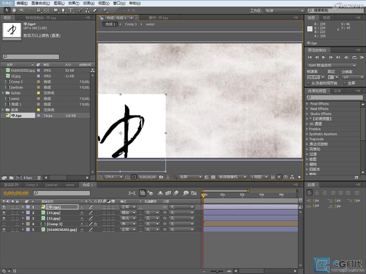This screenshot has width=366, height=274.
Task: Select the Pen tool
Action: coord(63,10)
